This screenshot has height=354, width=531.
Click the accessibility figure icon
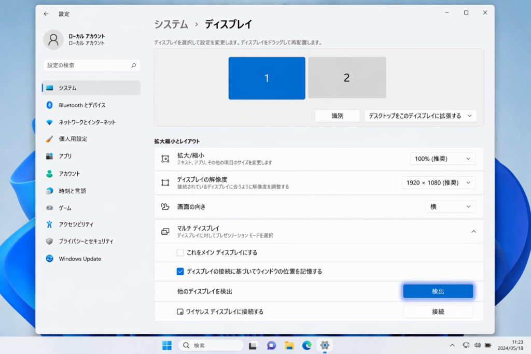pyautogui.click(x=49, y=224)
